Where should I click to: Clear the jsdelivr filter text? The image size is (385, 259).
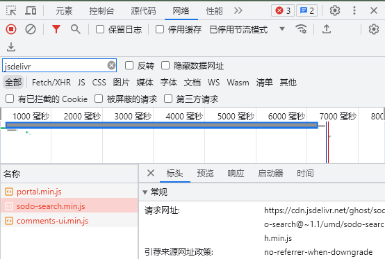click(x=111, y=65)
